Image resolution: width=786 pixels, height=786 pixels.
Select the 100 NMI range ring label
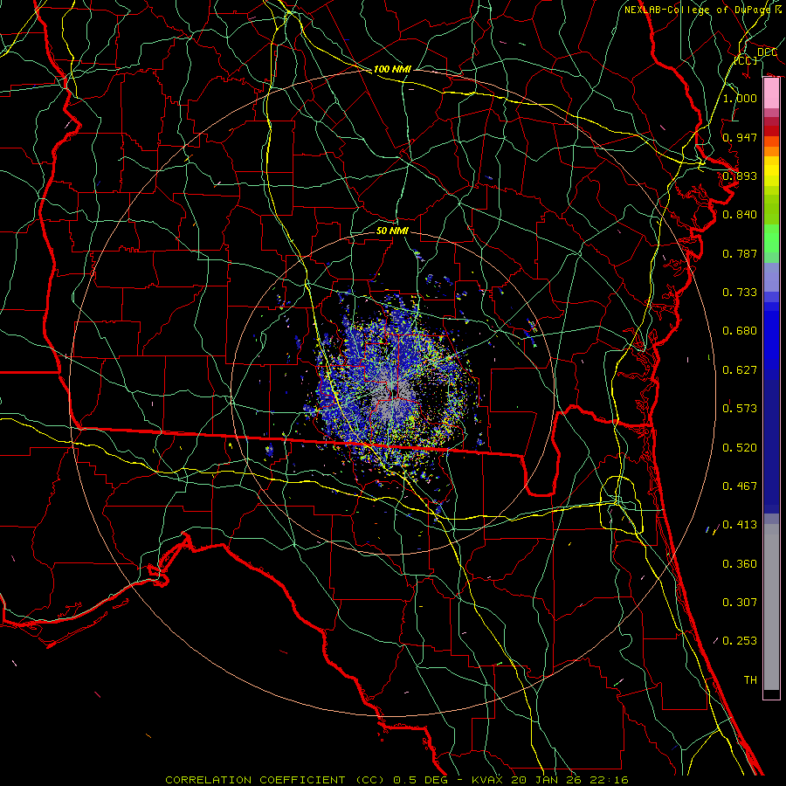tap(392, 69)
